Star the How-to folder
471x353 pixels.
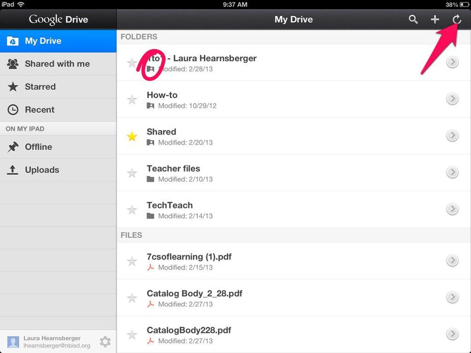[132, 100]
